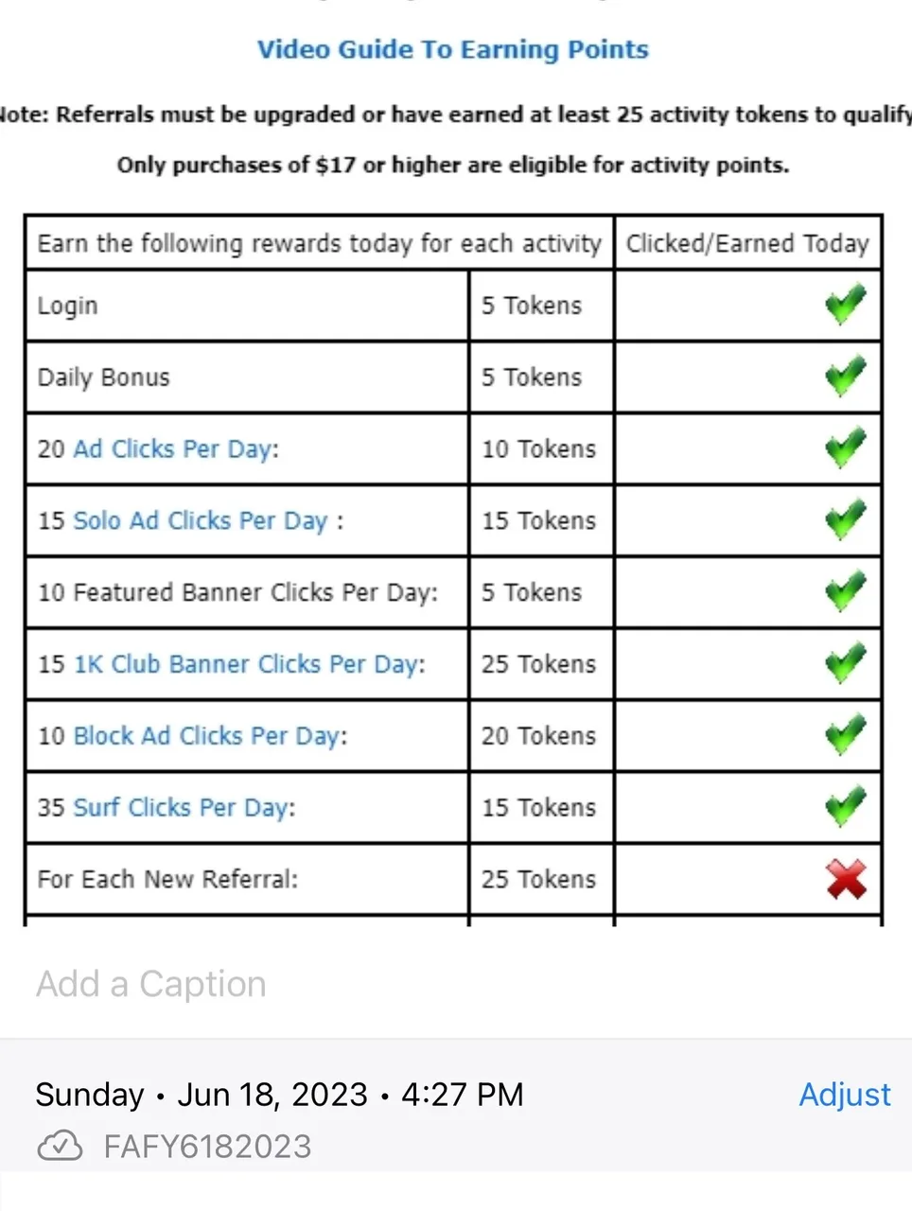Image resolution: width=912 pixels, height=1211 pixels.
Task: Click the checkmark in Surf Clicks row
Action: [845, 808]
